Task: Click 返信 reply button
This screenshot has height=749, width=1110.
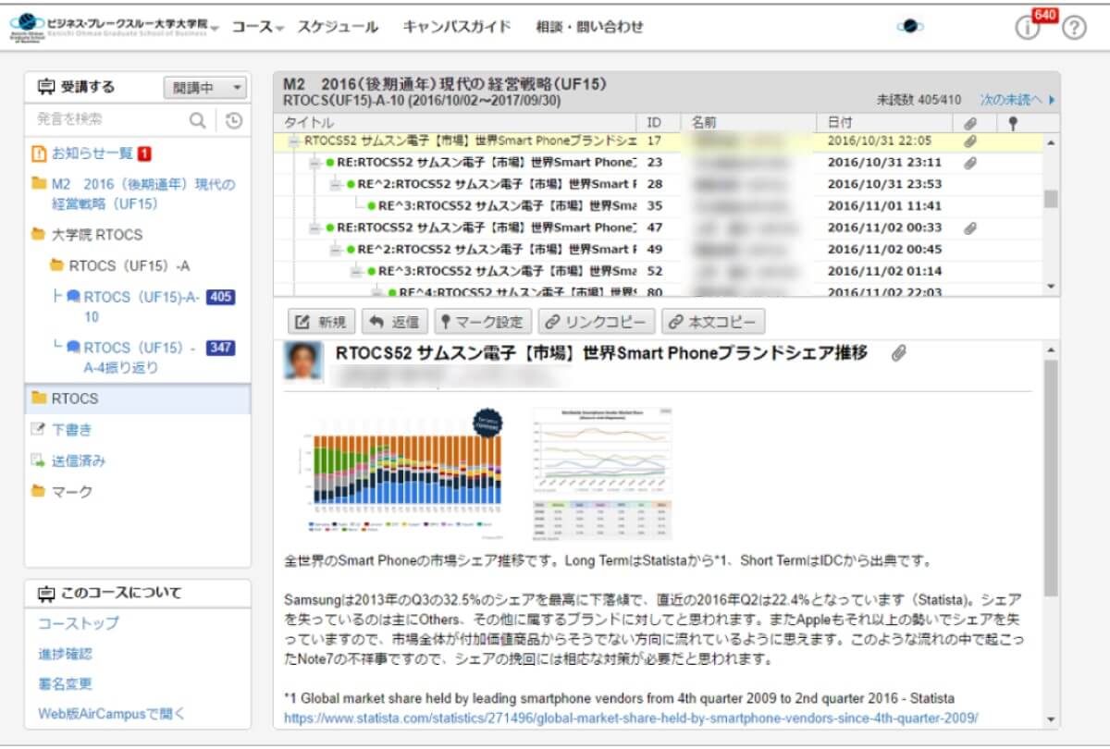Action: click(x=394, y=322)
